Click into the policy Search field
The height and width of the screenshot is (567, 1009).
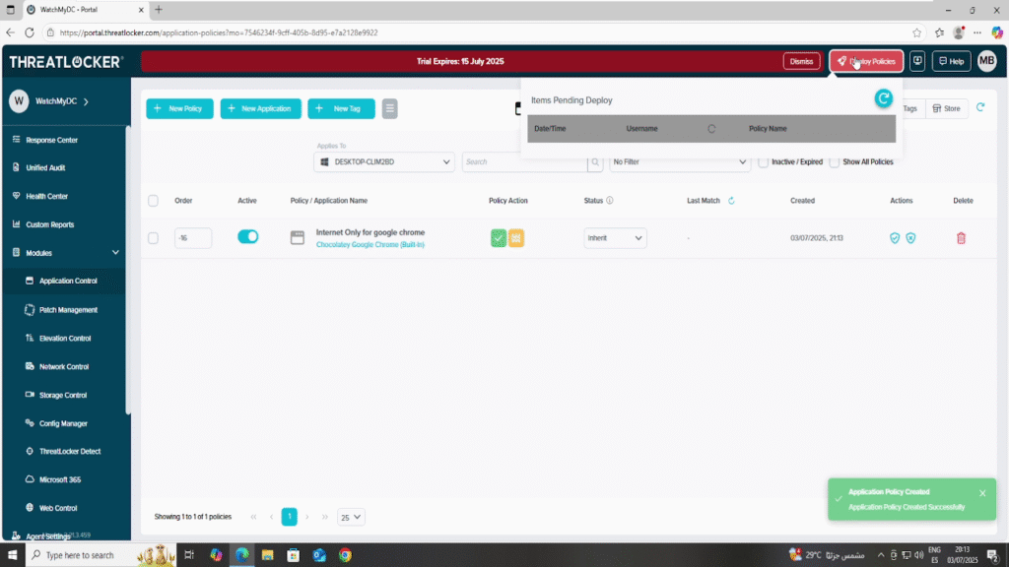click(x=524, y=162)
